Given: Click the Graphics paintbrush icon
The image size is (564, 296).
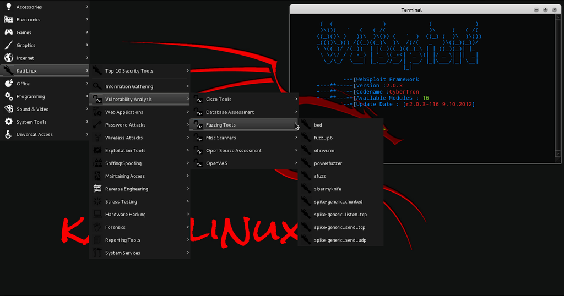Looking at the screenshot, I should pyautogui.click(x=9, y=45).
